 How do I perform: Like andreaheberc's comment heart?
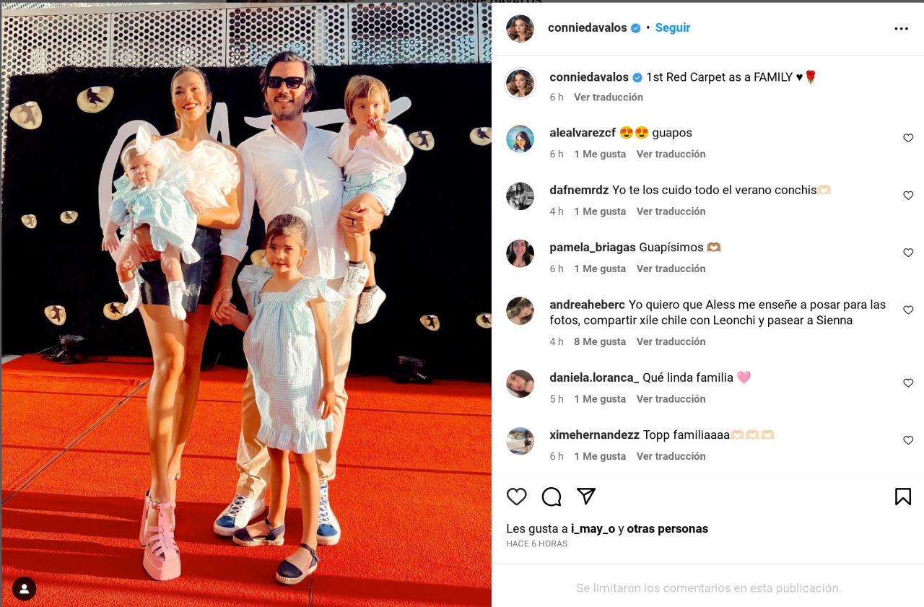pyautogui.click(x=908, y=310)
